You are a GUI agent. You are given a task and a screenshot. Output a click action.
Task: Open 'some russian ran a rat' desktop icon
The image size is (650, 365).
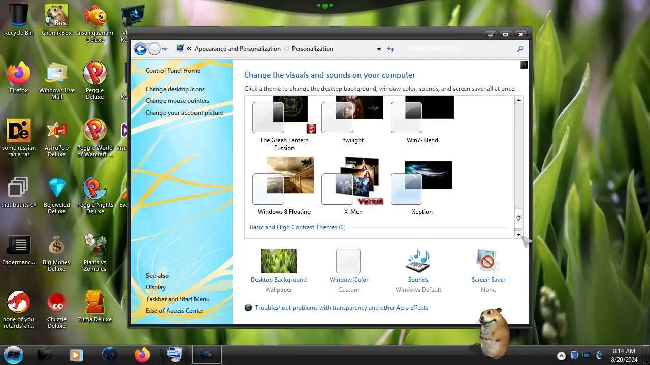point(19,137)
